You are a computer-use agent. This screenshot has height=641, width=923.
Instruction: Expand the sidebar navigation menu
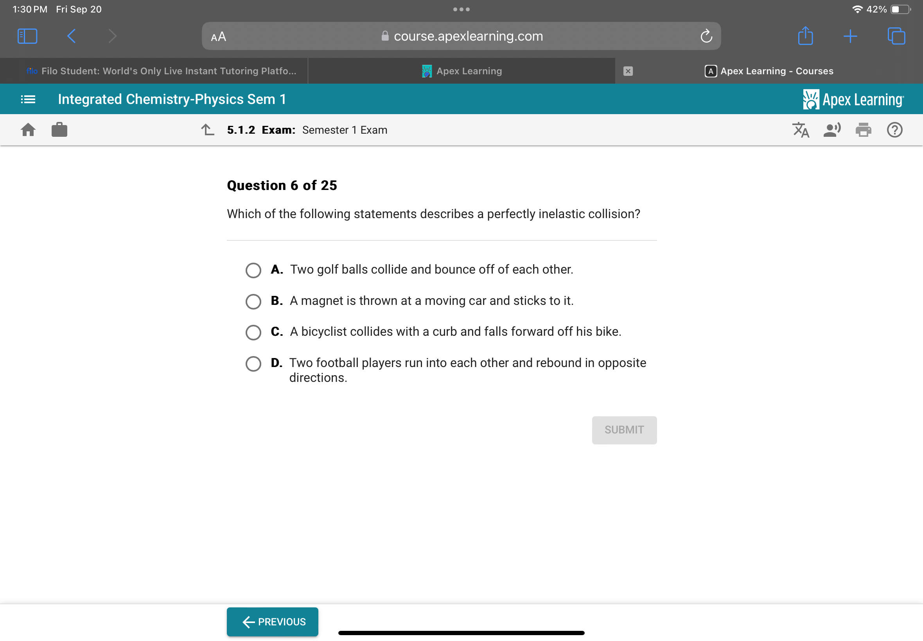pos(28,99)
